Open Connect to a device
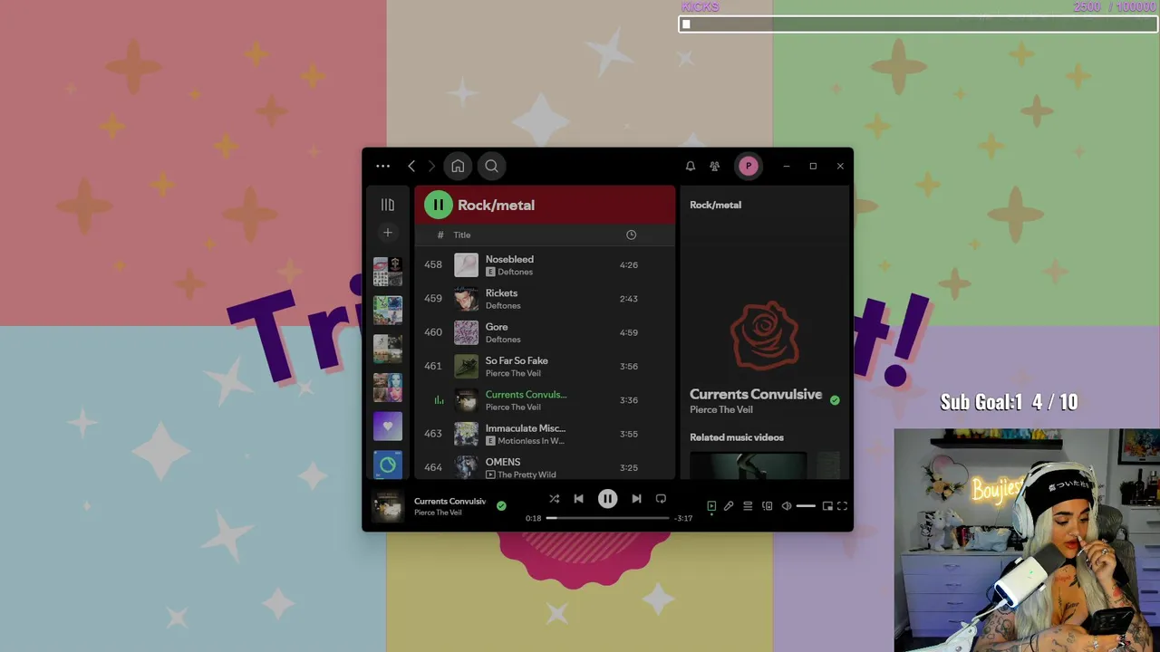This screenshot has width=1160, height=652. pyautogui.click(x=767, y=506)
